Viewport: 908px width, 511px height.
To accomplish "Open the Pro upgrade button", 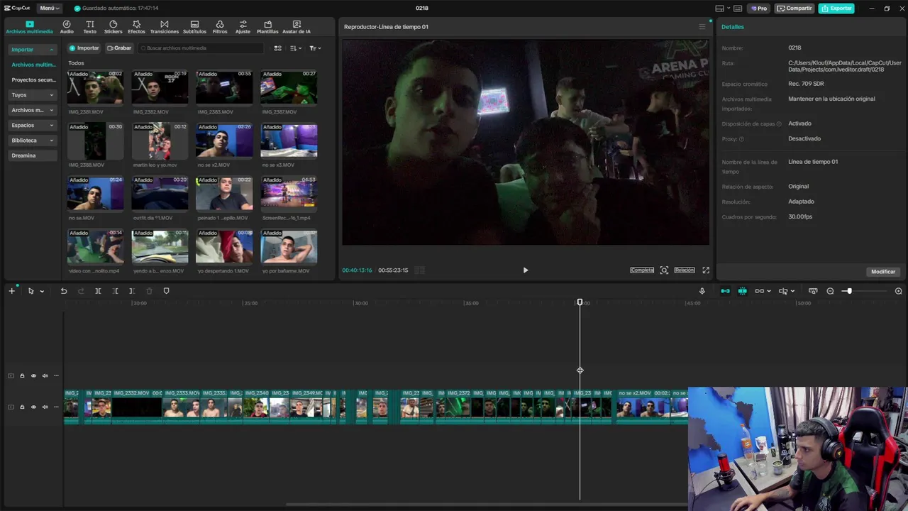I will pos(758,9).
